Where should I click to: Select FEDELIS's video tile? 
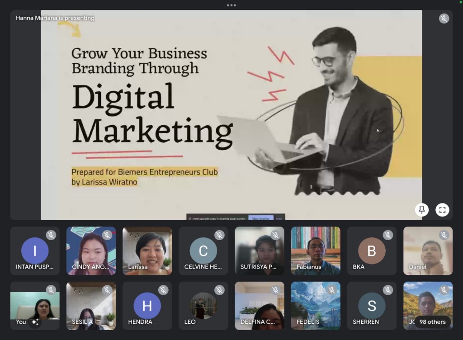point(316,306)
